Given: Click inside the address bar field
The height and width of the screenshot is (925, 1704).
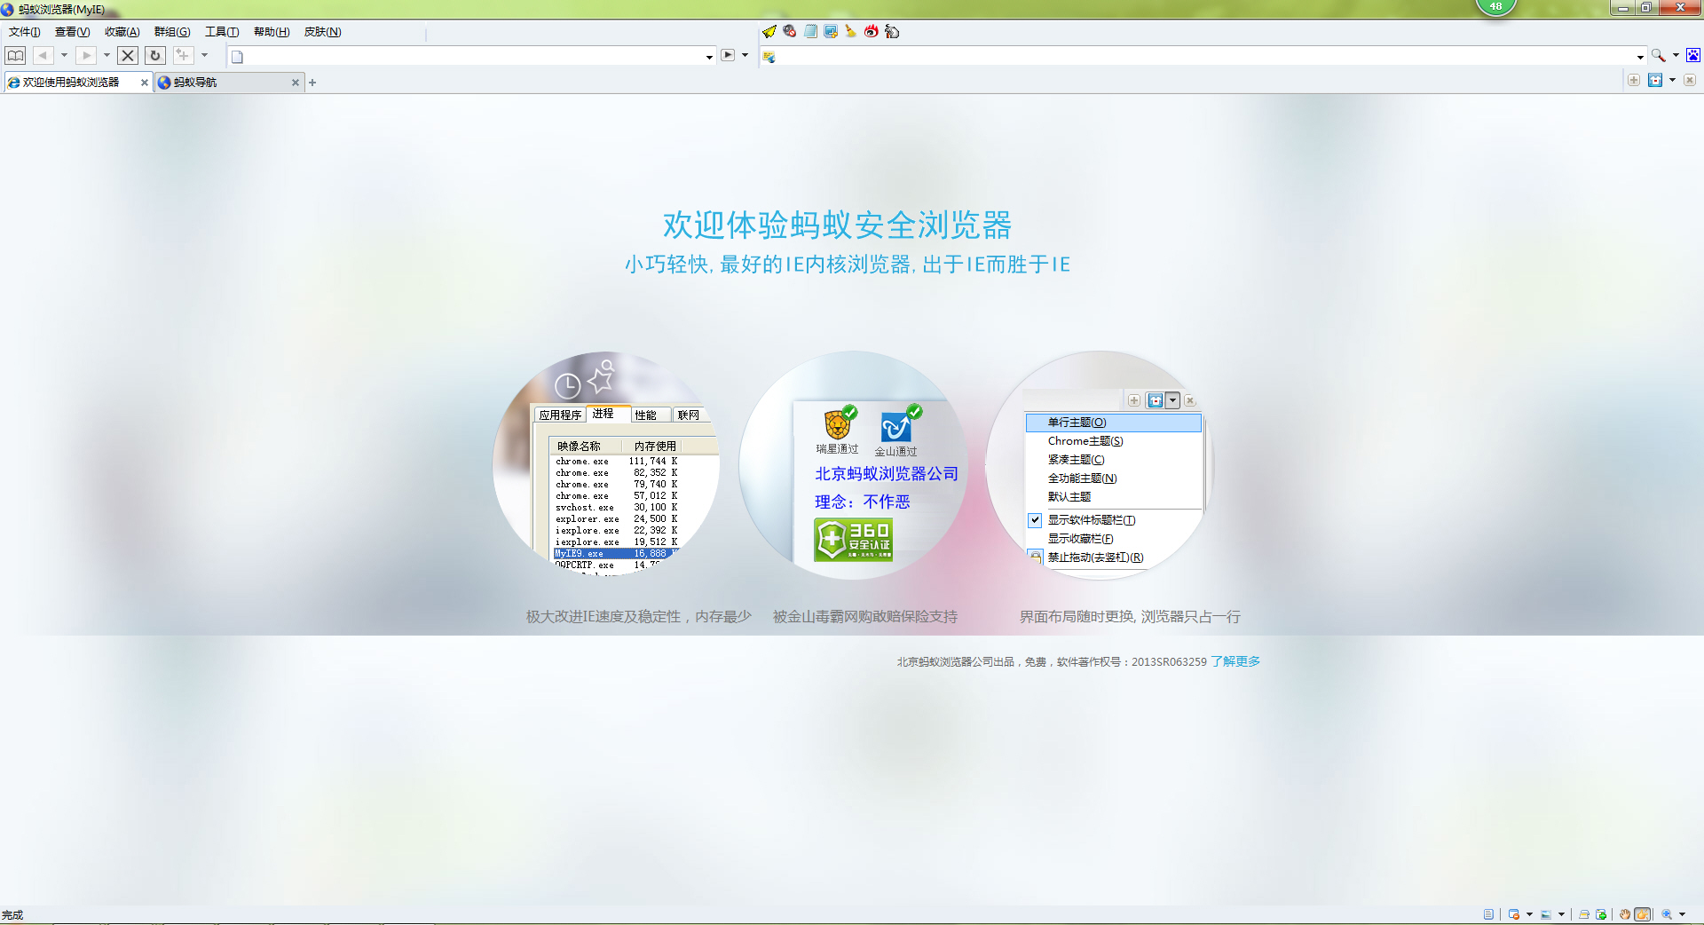Looking at the screenshot, I should [x=470, y=57].
